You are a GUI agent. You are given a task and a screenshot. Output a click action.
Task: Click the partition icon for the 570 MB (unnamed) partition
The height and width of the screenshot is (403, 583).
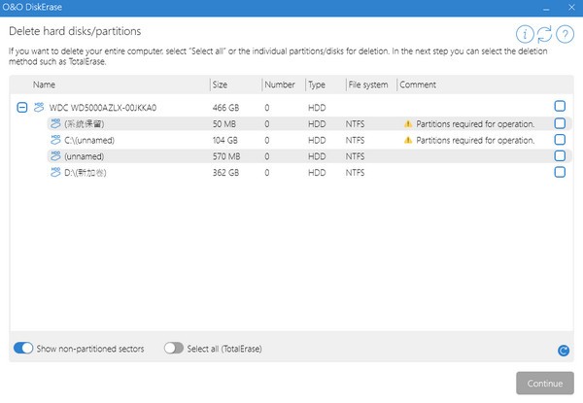pos(55,156)
